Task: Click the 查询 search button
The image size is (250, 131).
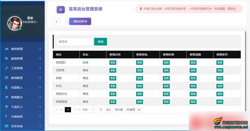Action: (x=100, y=41)
